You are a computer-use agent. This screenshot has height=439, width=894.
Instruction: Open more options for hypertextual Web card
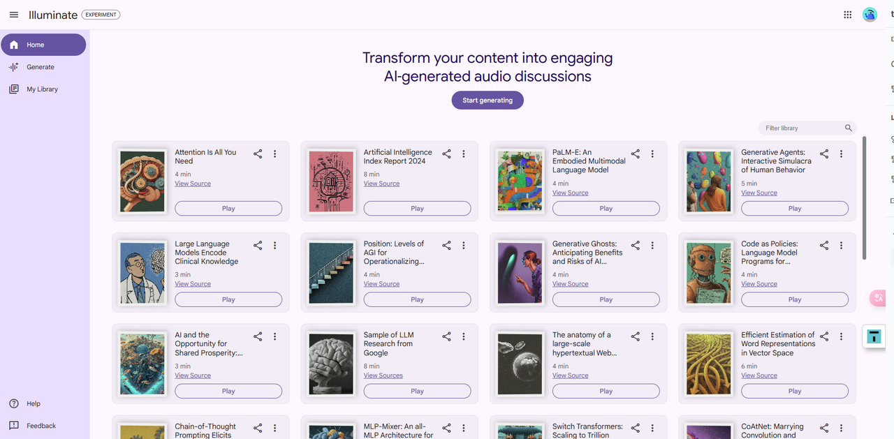pyautogui.click(x=652, y=336)
